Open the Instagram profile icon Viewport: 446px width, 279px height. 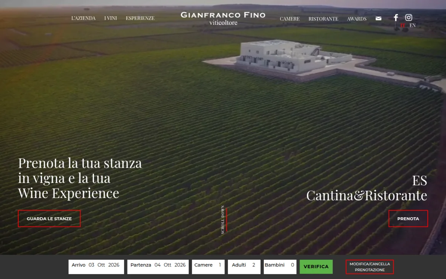[408, 17]
